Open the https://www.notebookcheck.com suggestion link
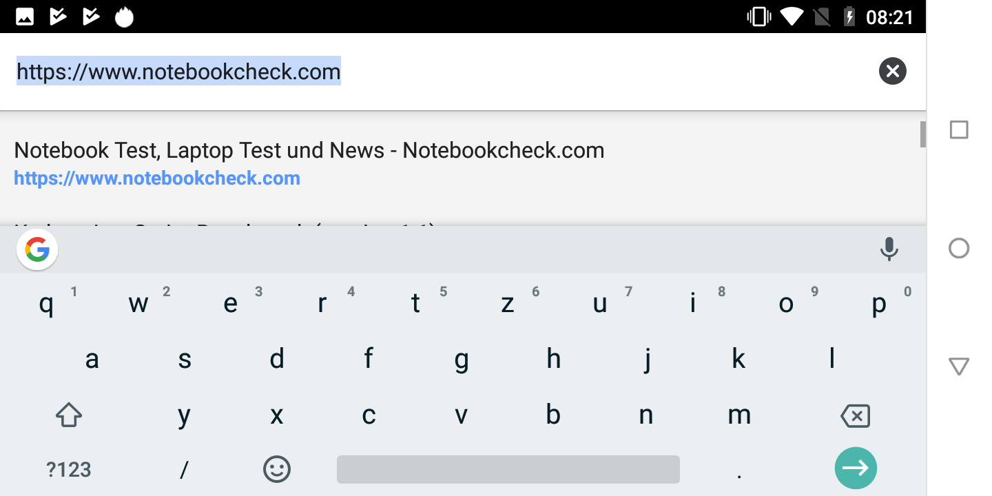 click(157, 178)
